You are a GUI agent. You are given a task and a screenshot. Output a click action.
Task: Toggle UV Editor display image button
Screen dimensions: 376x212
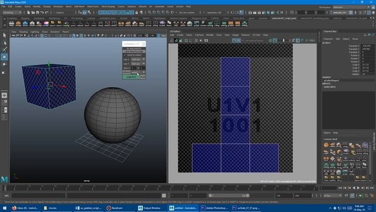pyautogui.click(x=234, y=41)
